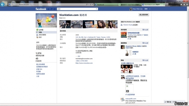
Task: Click the Yakumo Huang friend link
Action: 128,25
